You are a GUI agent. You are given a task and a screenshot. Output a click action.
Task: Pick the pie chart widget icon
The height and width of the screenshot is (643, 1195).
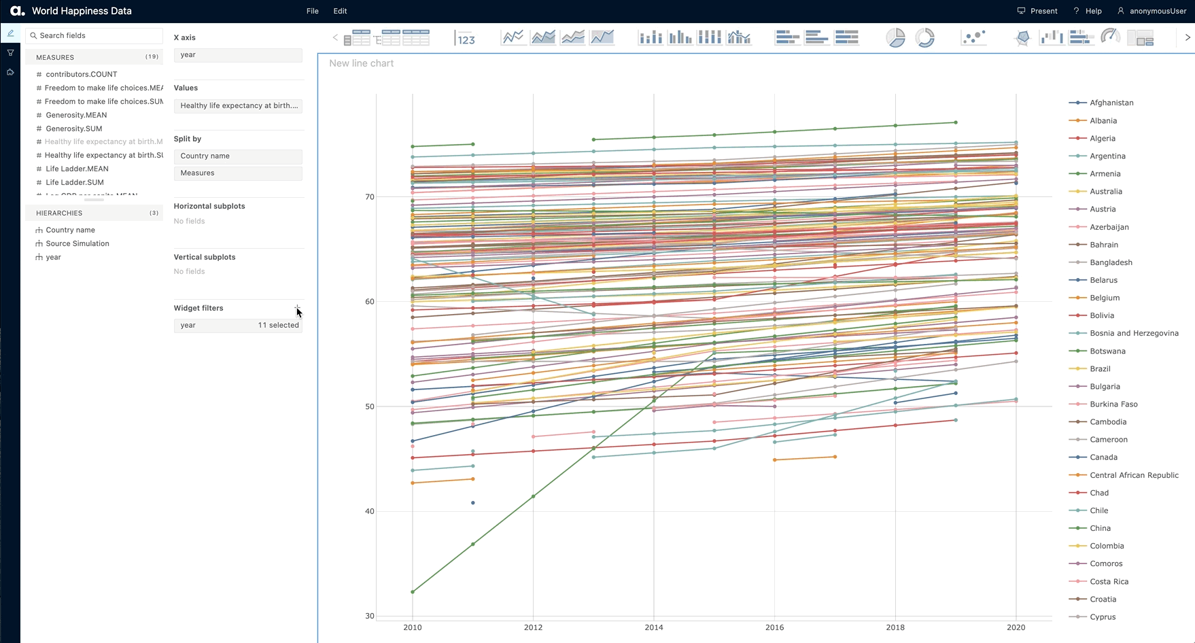895,37
